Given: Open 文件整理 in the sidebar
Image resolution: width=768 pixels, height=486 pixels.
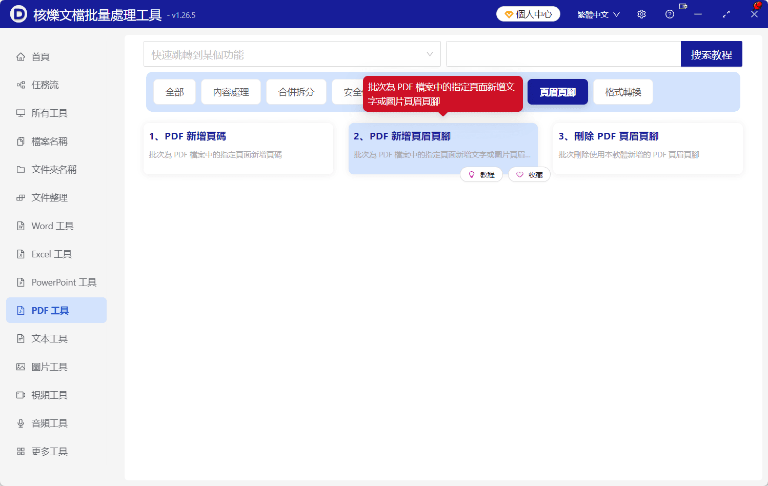Looking at the screenshot, I should pos(56,198).
